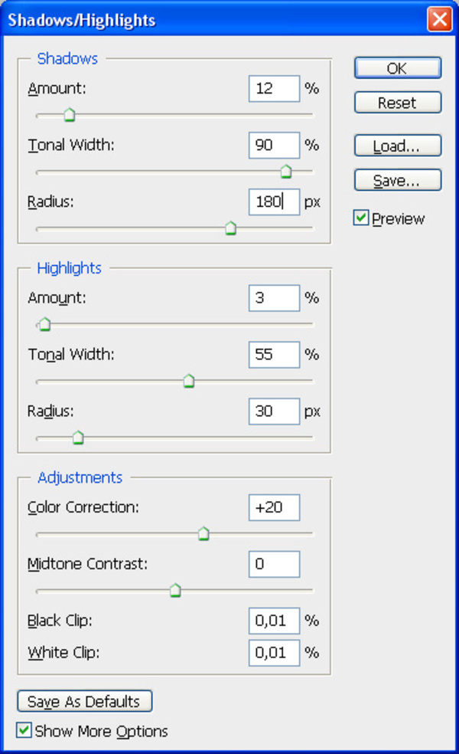Click the Midtone Contrast slider handle

coord(176,590)
